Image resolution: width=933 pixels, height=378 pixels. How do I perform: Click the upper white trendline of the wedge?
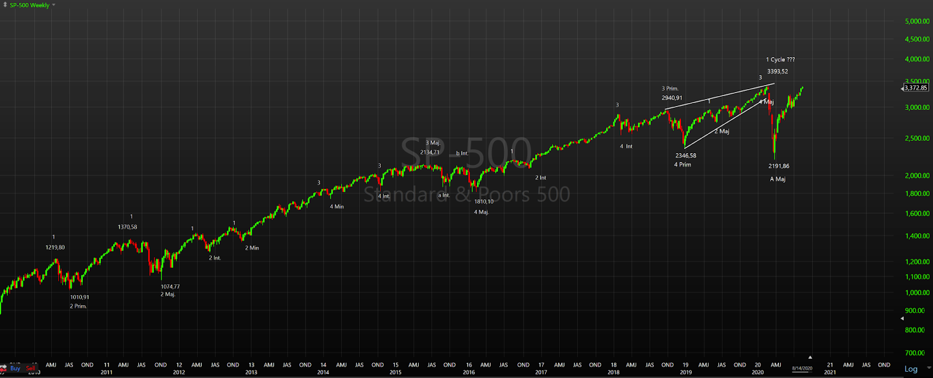click(720, 96)
